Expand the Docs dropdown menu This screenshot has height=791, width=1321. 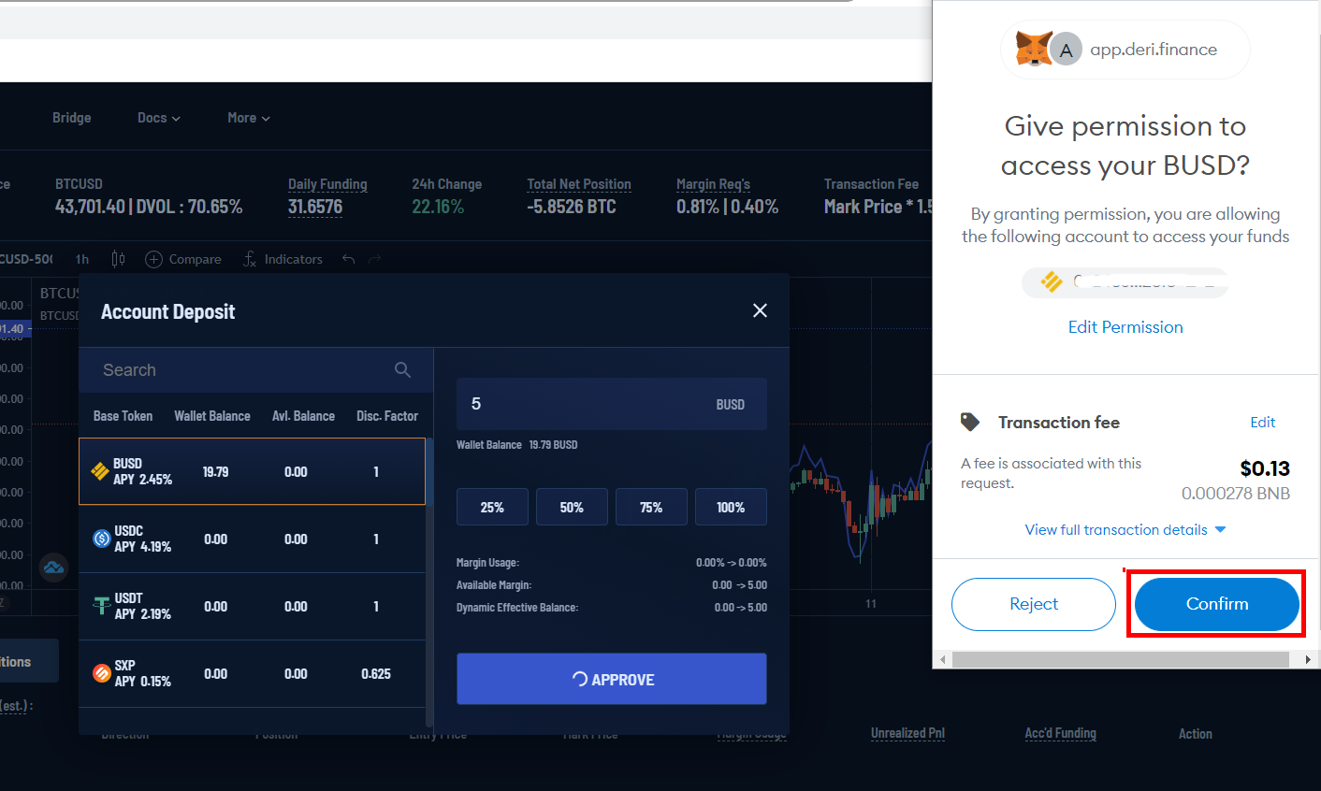point(159,118)
